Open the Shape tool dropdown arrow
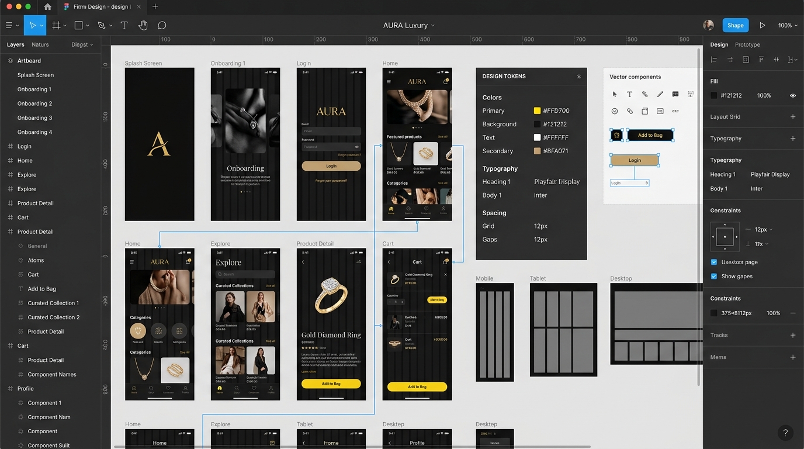 (x=88, y=26)
